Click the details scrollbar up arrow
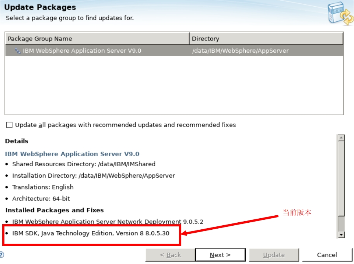354x264 pixels. point(341,138)
